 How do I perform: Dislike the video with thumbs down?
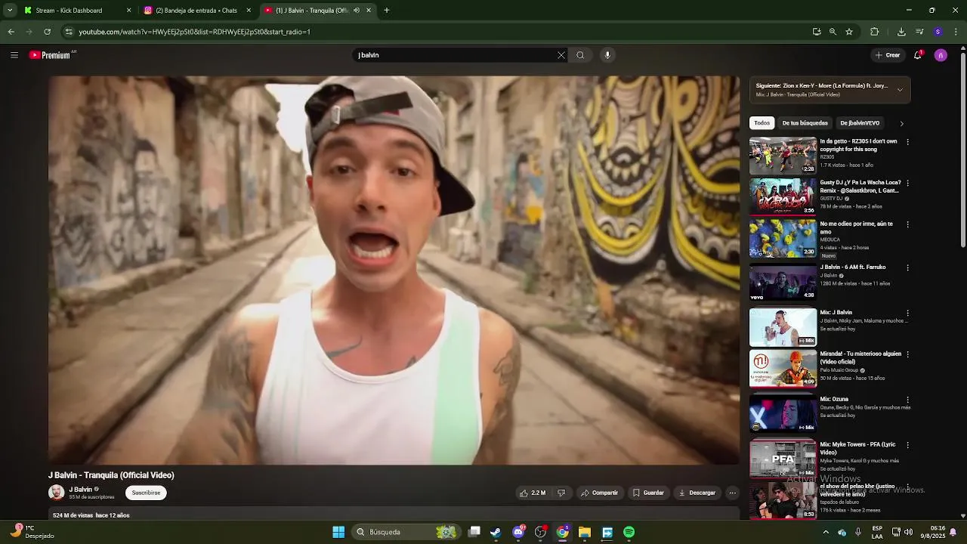(x=561, y=493)
